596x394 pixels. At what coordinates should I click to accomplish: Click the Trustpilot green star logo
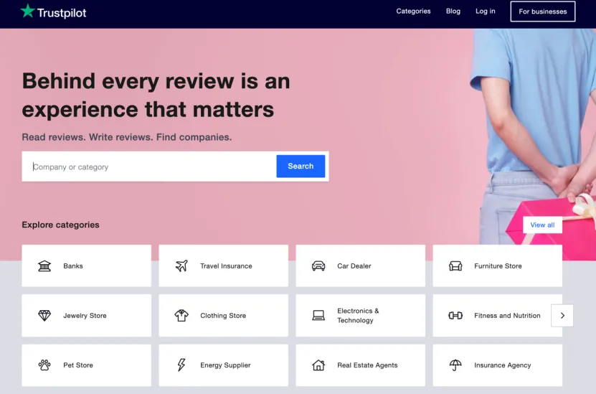pos(28,11)
